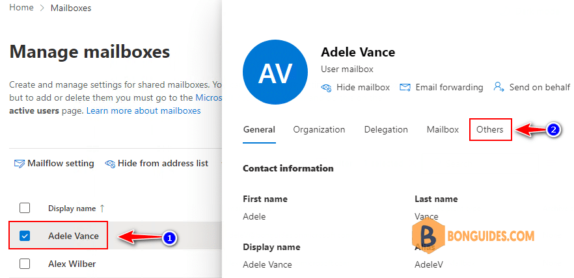
Task: Click the Adele Vance panel heading
Action: pos(358,52)
